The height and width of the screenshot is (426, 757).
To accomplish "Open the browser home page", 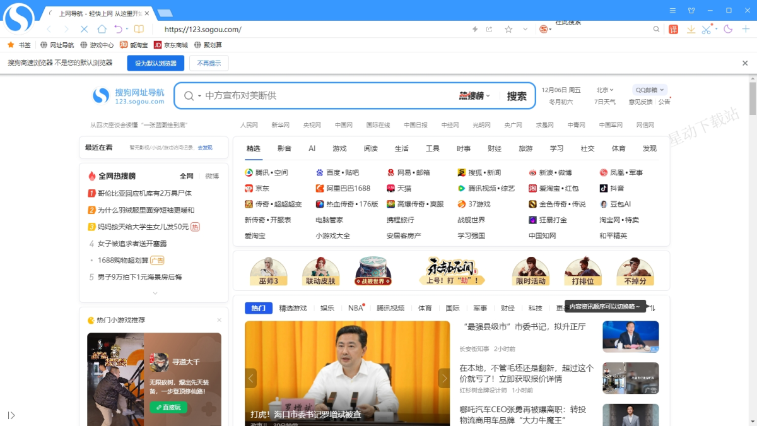I will (102, 29).
